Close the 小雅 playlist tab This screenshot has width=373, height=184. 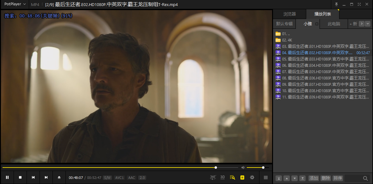tap(317, 24)
